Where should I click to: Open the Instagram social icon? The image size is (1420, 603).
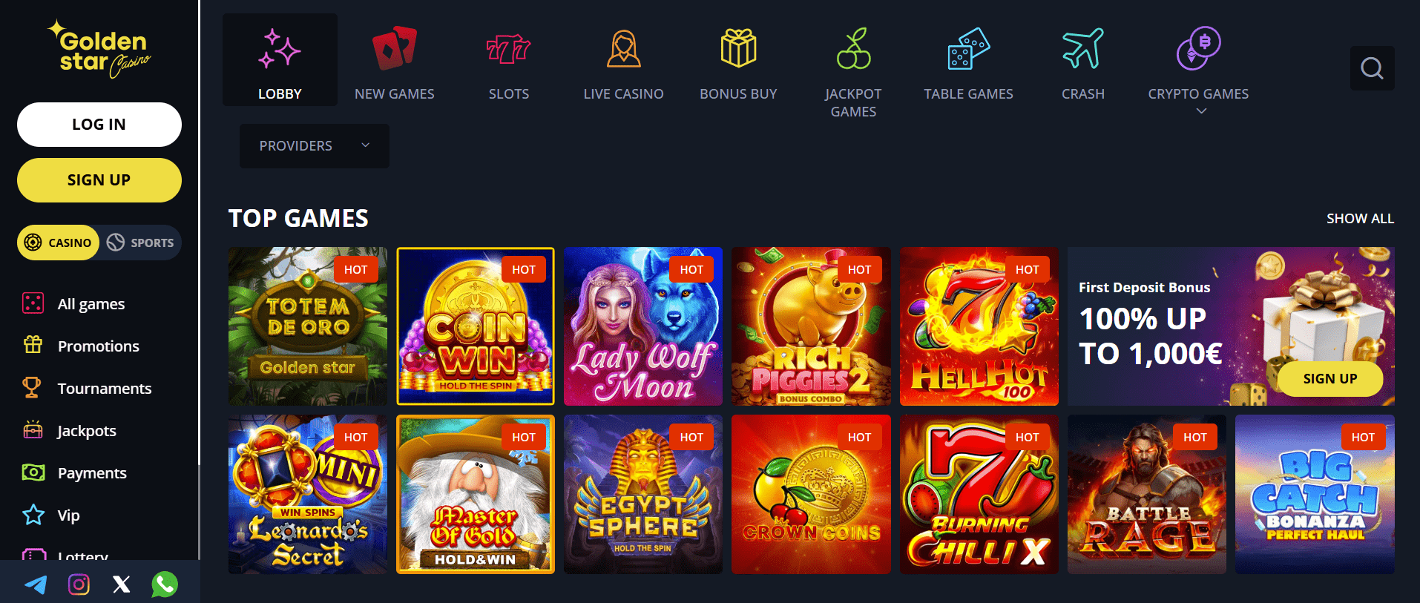[x=79, y=584]
